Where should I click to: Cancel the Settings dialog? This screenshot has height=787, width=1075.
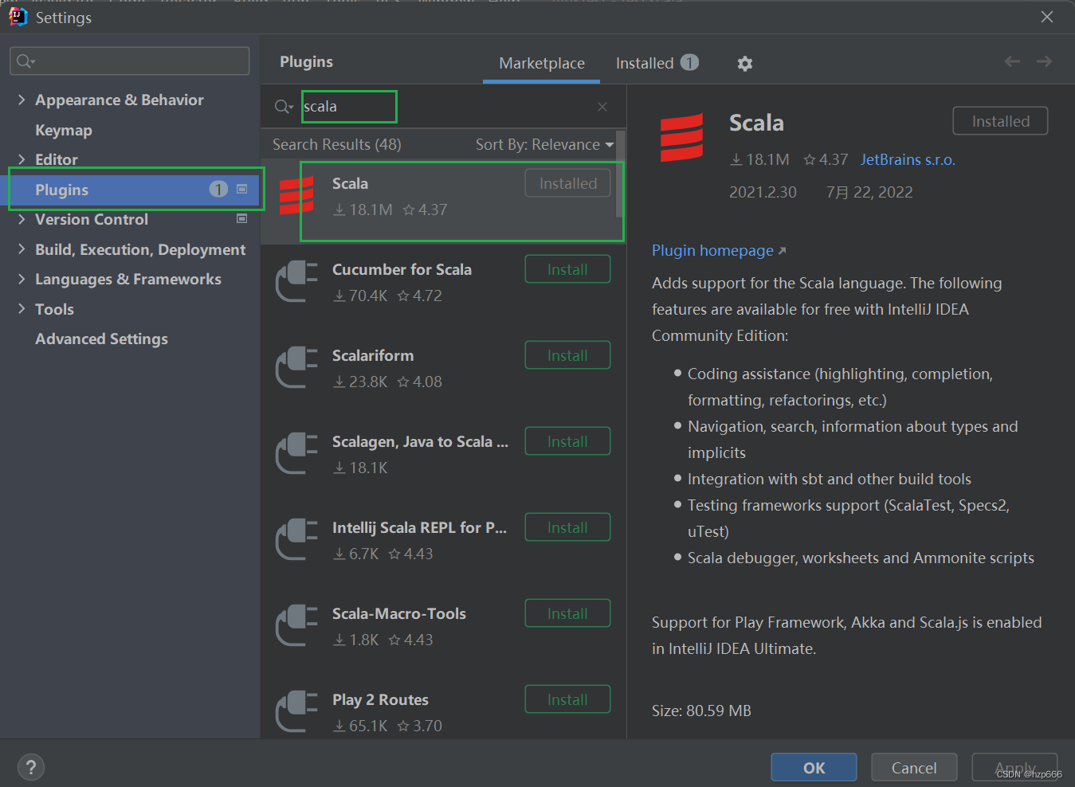[x=914, y=767]
